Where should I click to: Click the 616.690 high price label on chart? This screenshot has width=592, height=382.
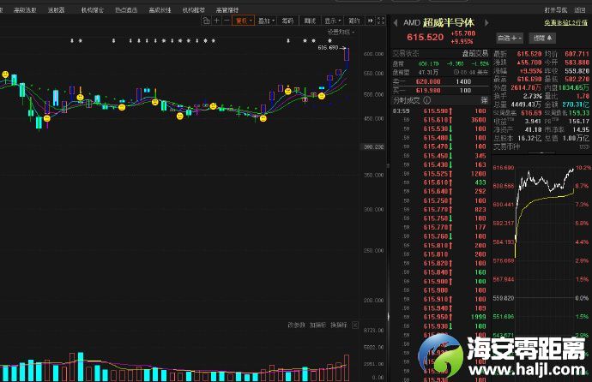click(328, 48)
